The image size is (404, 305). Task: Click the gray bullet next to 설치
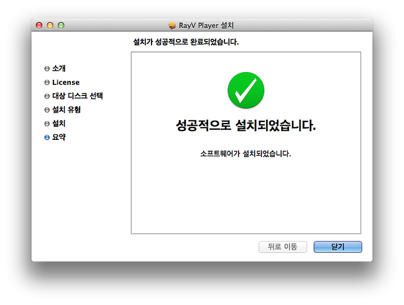(47, 124)
